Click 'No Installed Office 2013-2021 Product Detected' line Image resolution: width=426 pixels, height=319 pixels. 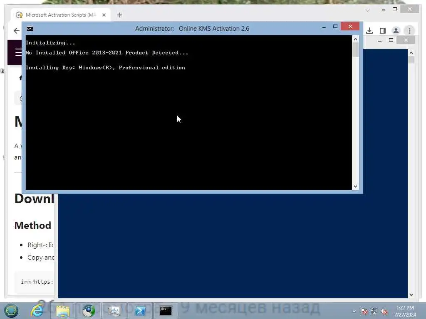(x=107, y=53)
